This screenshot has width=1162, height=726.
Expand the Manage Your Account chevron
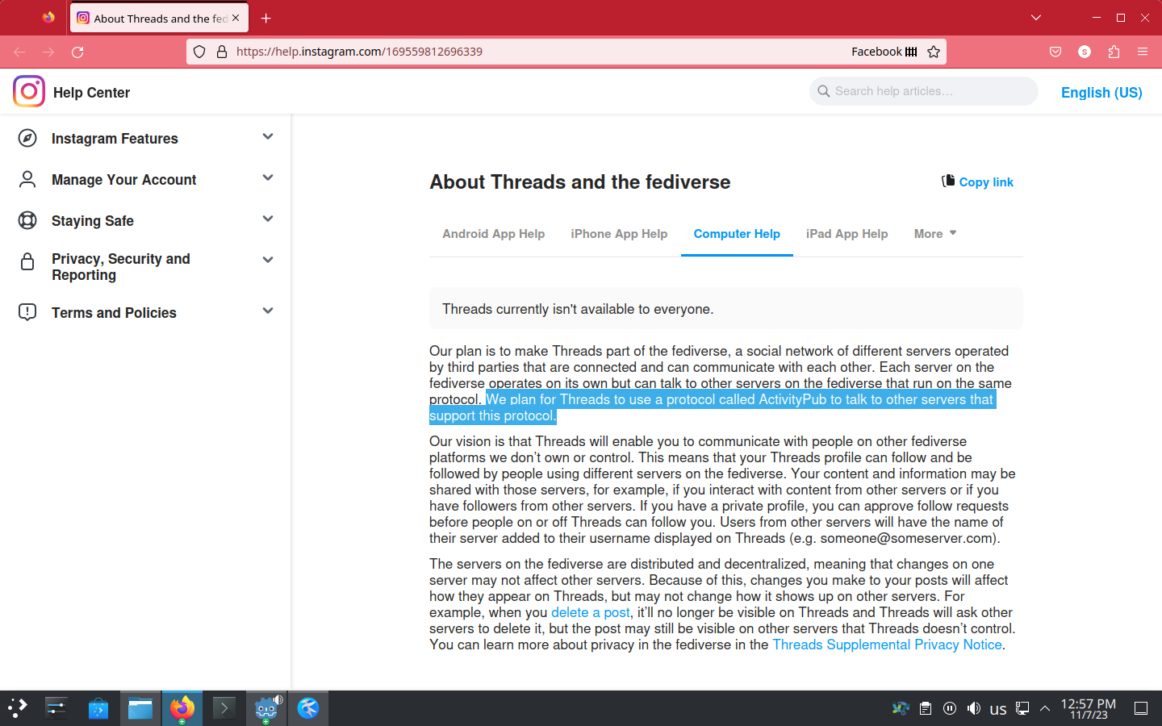coord(268,178)
